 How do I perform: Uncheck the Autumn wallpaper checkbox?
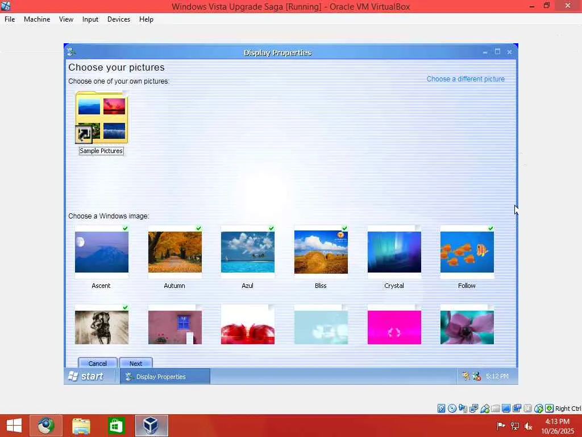(x=198, y=228)
